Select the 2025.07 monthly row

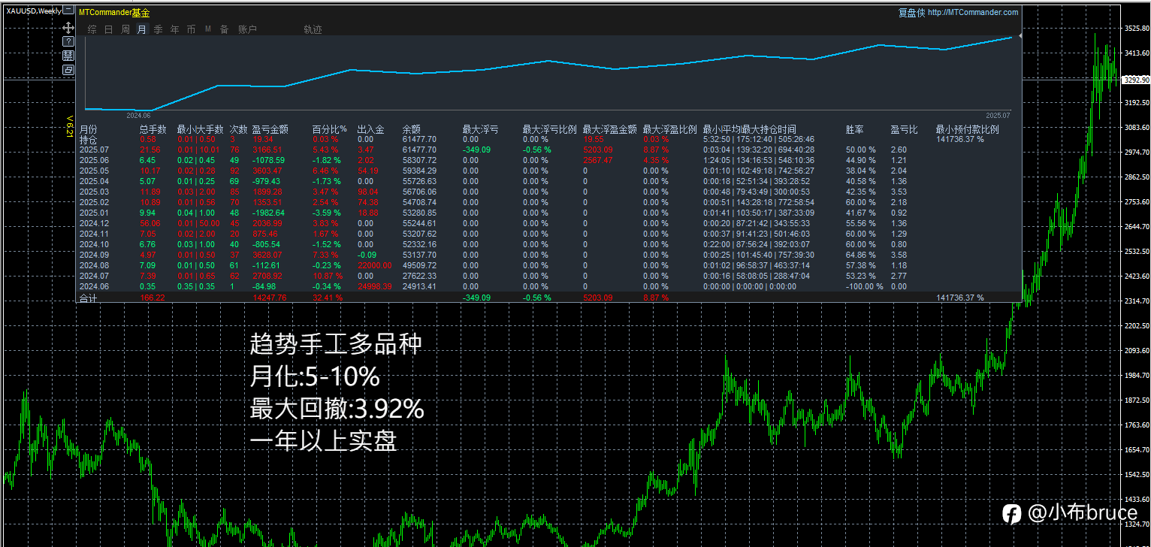coord(550,150)
